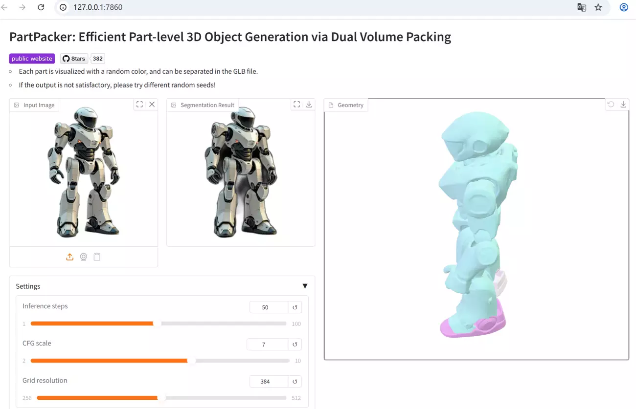Reset CFG scale to default
The width and height of the screenshot is (636, 409).
[x=295, y=344]
